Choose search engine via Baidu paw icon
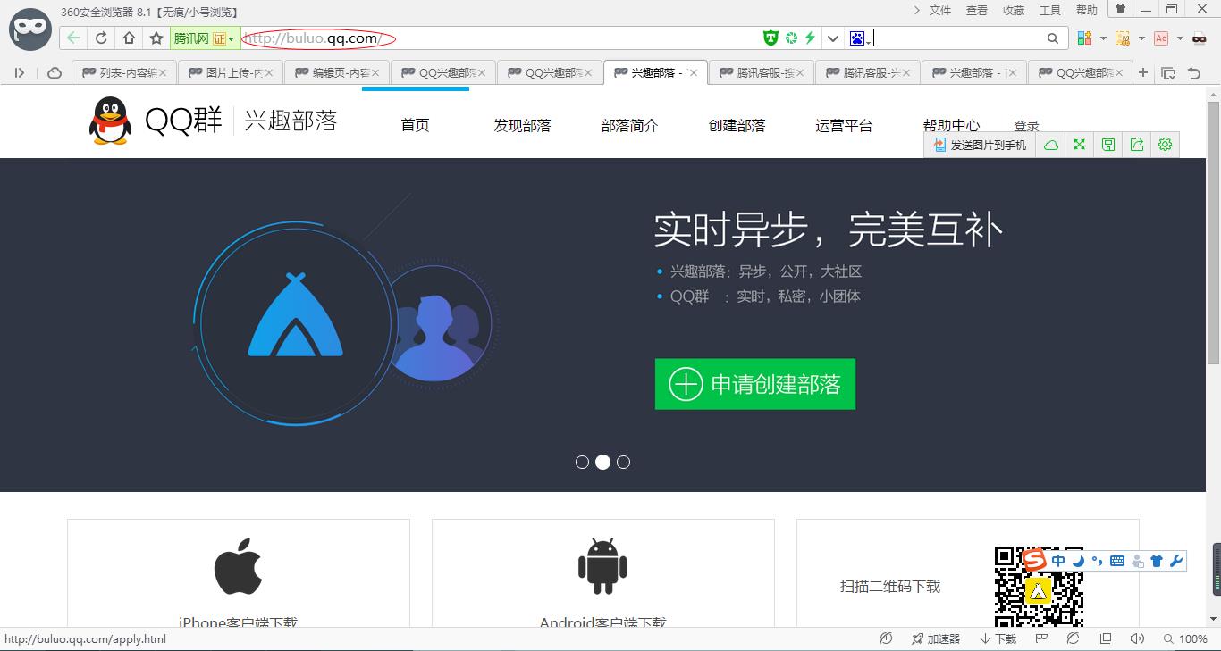 point(859,38)
